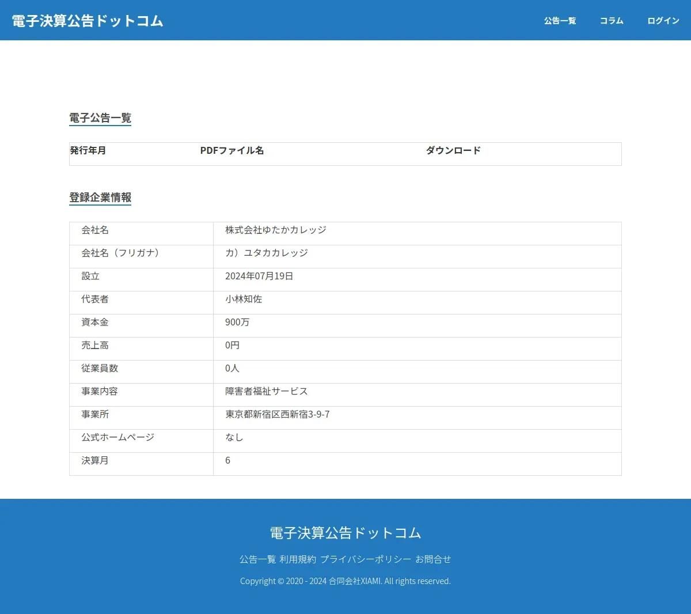This screenshot has width=691, height=614.
Task: Select the capital value 900万
Action: 237,322
